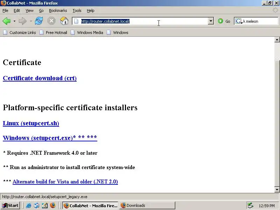Open the File menu
Viewport: 280px width, 210px height.
[x=5, y=10]
